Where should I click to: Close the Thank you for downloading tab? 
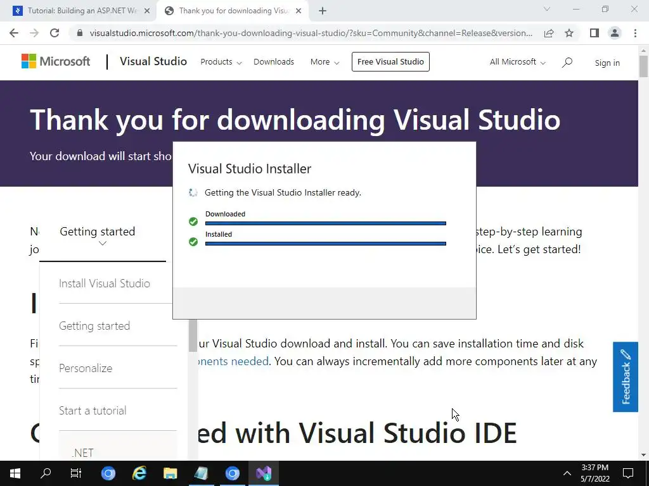coord(299,11)
